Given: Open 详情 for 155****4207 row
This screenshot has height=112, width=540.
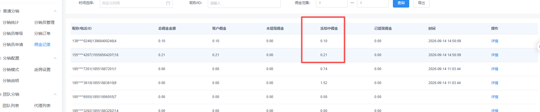Looking at the screenshot, I should click(495, 55).
